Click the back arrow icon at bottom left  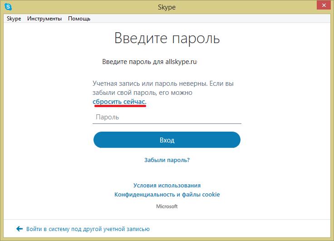(19, 229)
